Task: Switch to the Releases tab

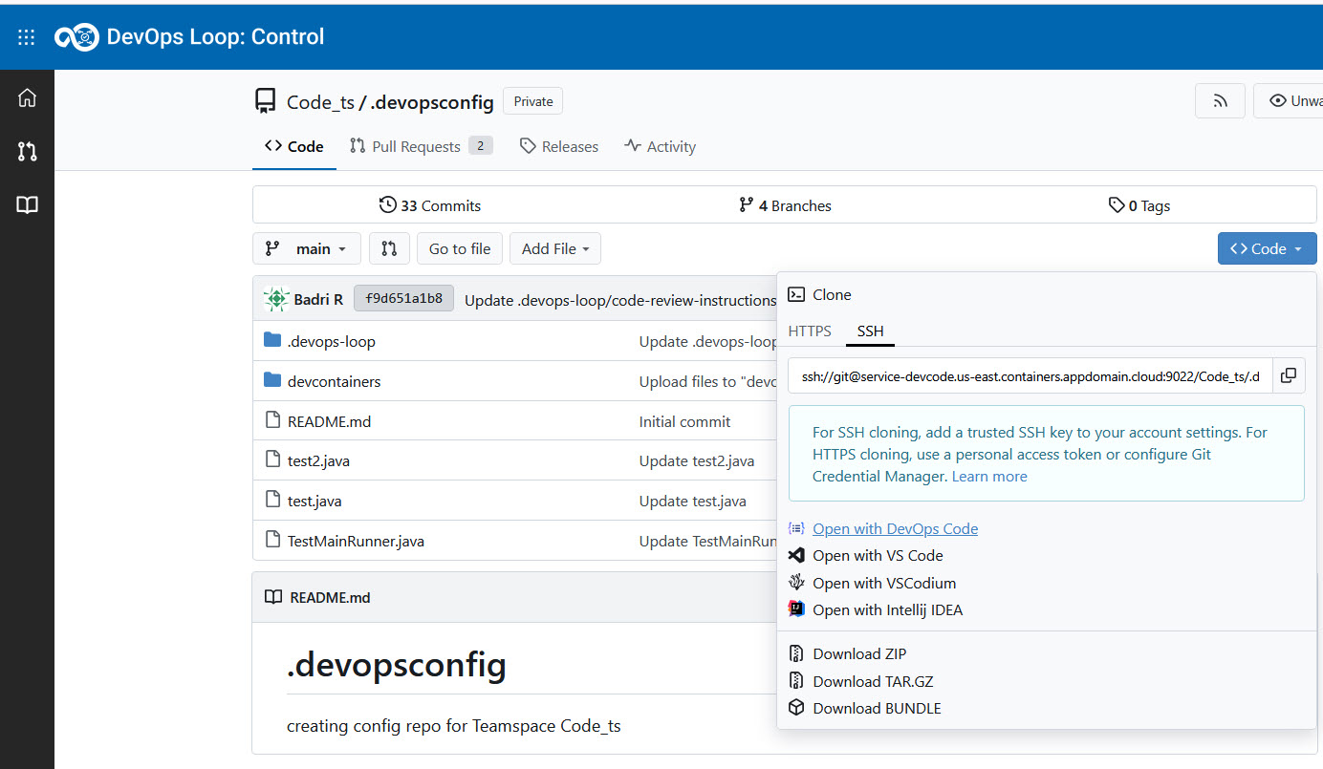Action: (559, 146)
